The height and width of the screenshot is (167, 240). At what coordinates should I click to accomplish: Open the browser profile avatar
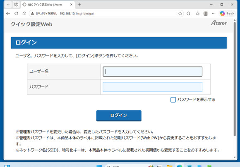[x=206, y=14]
